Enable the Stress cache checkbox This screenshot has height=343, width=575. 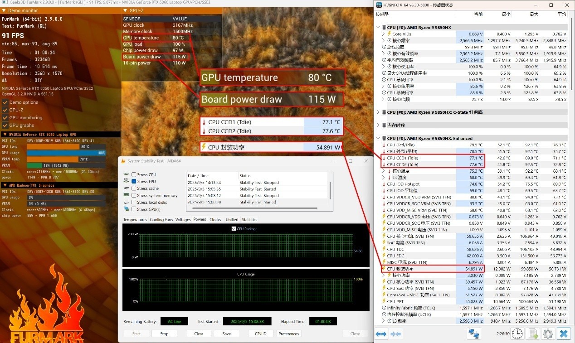tap(134, 188)
